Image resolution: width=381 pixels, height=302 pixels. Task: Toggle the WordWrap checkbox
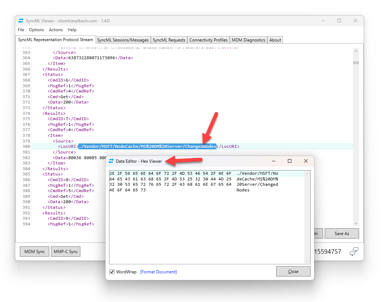pyautogui.click(x=112, y=272)
